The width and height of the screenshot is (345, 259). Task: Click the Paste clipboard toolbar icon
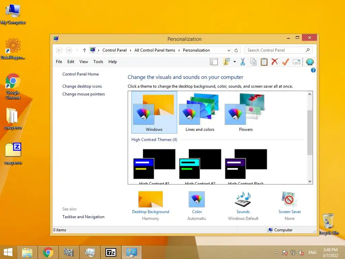point(264,62)
